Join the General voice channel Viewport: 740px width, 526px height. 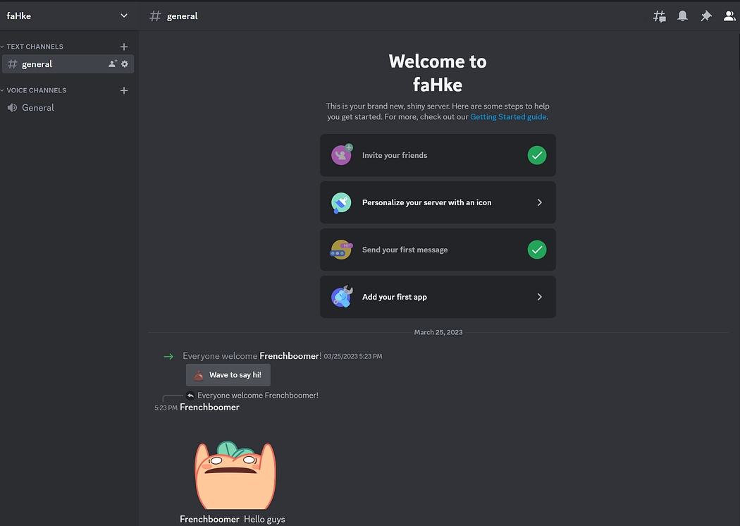(x=38, y=108)
